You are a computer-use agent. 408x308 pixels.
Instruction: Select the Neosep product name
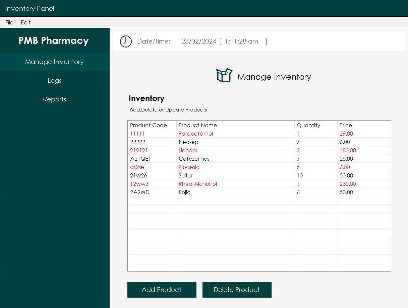(x=188, y=142)
